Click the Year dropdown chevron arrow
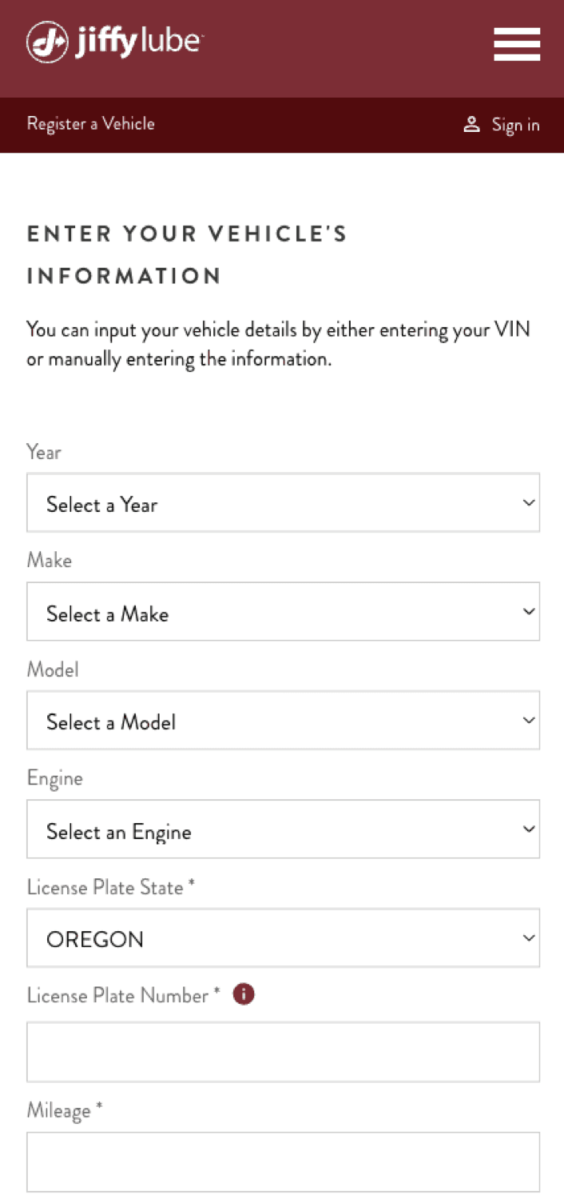564x1203 pixels. pyautogui.click(x=528, y=503)
